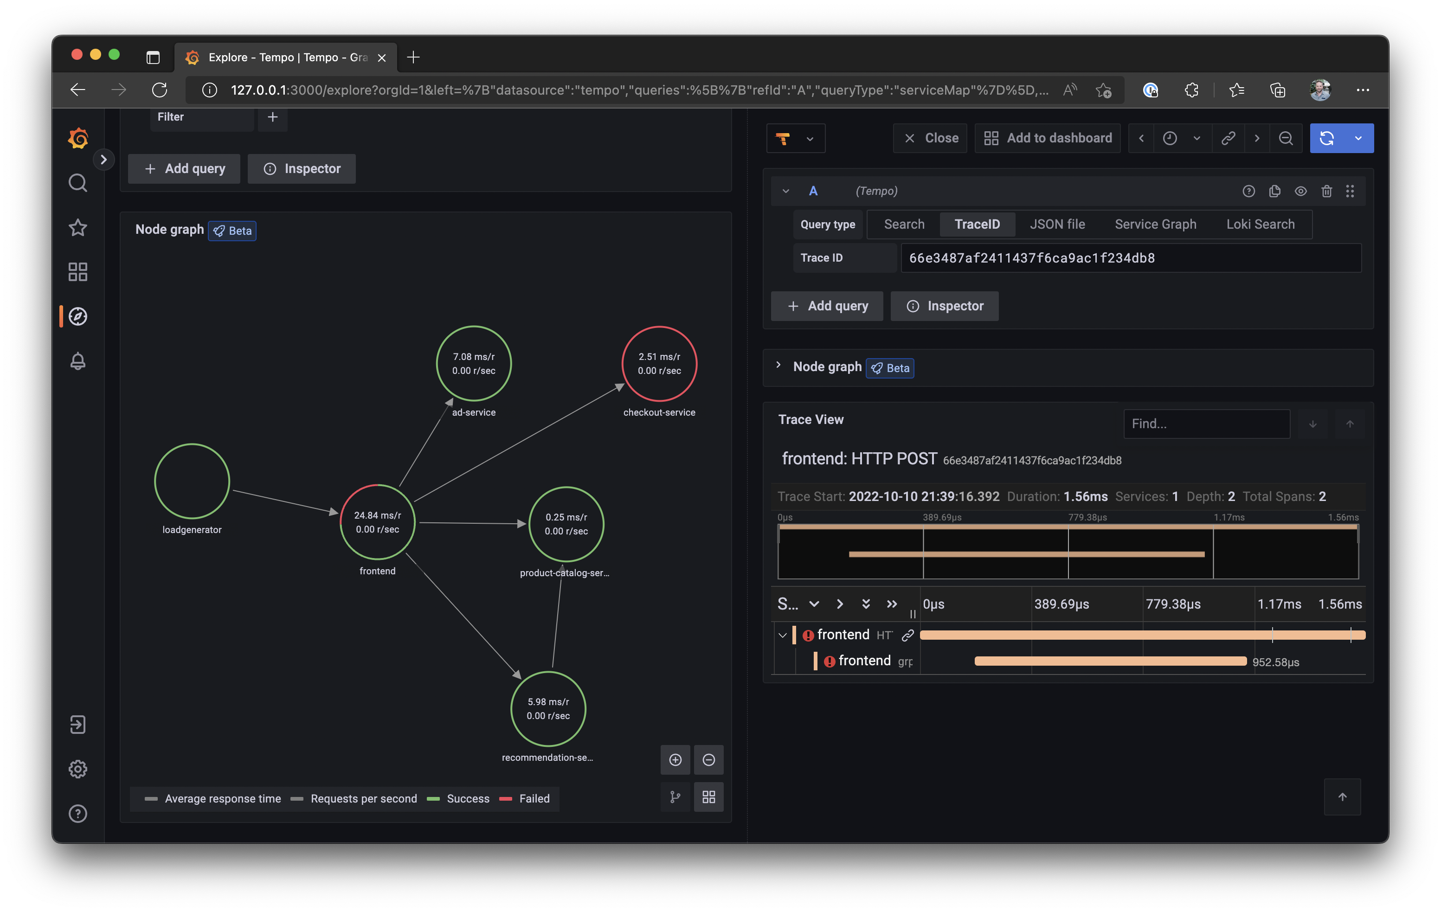Click Add query button in left panel
Viewport: 1441px width, 912px height.
(185, 168)
